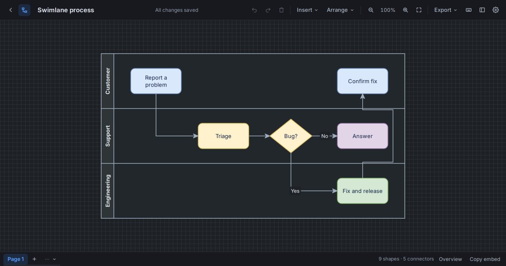506x266 pixels.
Task: Toggle the side panel icon
Action: [x=482, y=10]
